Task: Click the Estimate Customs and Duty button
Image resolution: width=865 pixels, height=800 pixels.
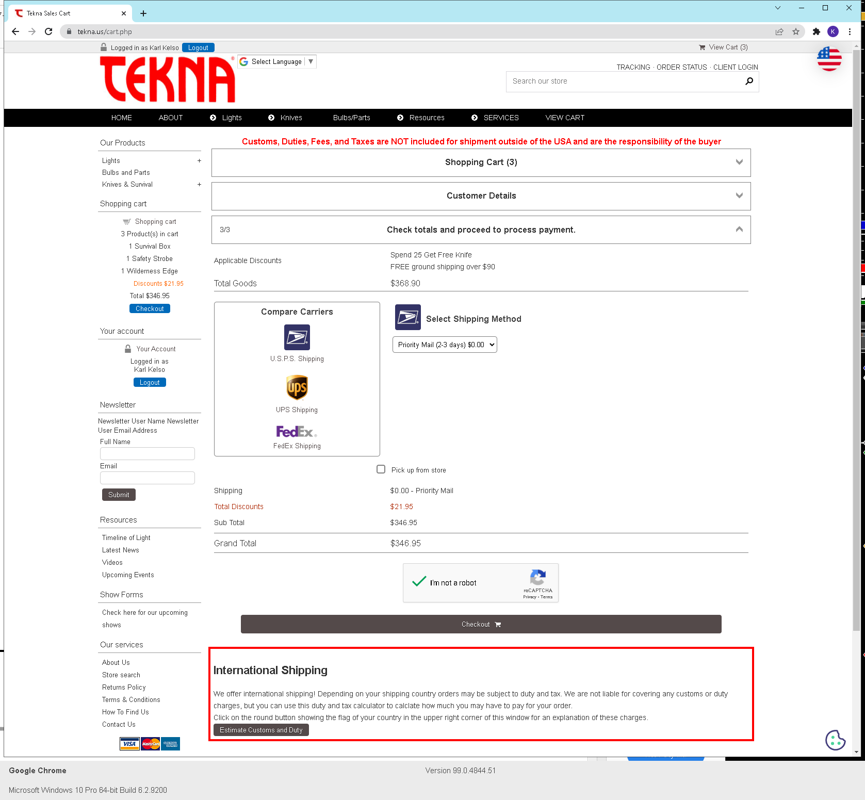Action: [261, 730]
